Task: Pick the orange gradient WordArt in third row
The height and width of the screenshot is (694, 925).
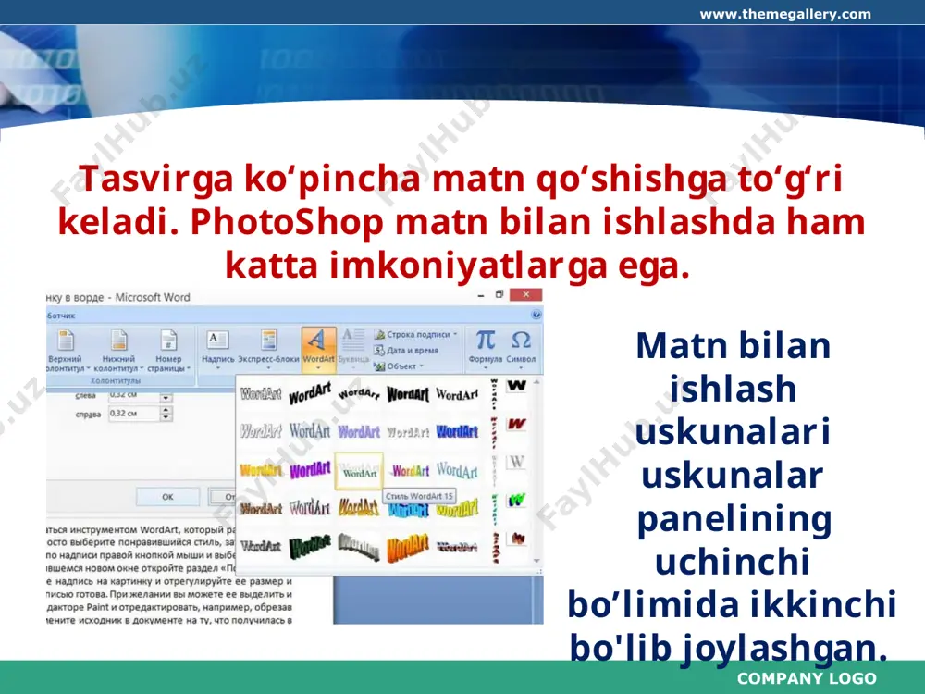Action: [261, 470]
